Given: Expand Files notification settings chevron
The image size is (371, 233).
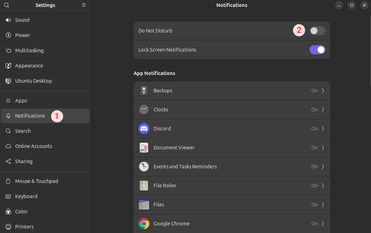Looking at the screenshot, I should [x=323, y=205].
